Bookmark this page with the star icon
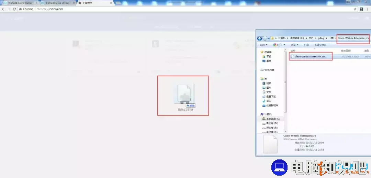The height and width of the screenshot is (178, 371). point(355,9)
